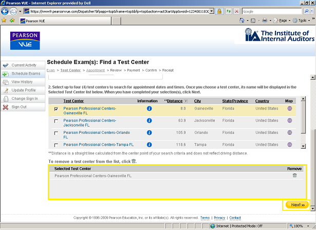Screen dimensions: 316x230
Task: Uncheck the Gainesville FL test center
Action: (56, 109)
